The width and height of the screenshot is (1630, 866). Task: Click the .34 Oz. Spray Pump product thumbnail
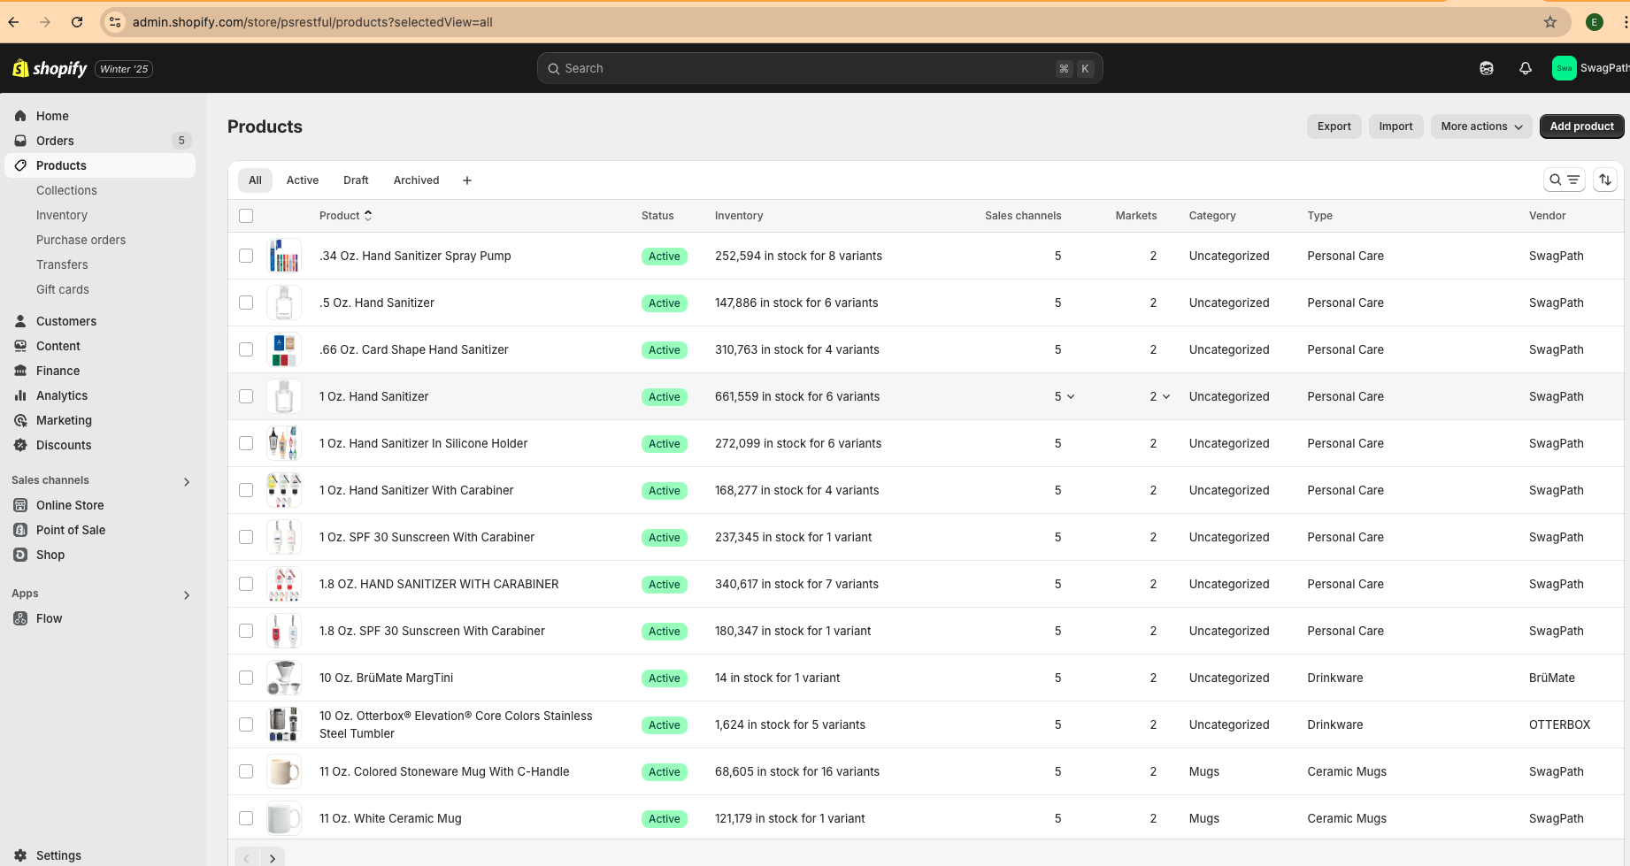tap(284, 256)
